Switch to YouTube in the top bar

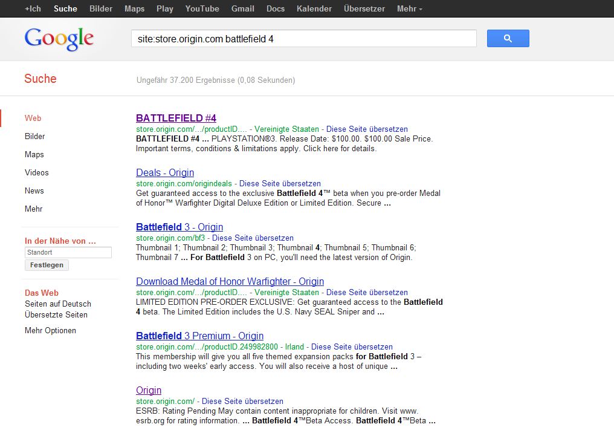pyautogui.click(x=202, y=8)
